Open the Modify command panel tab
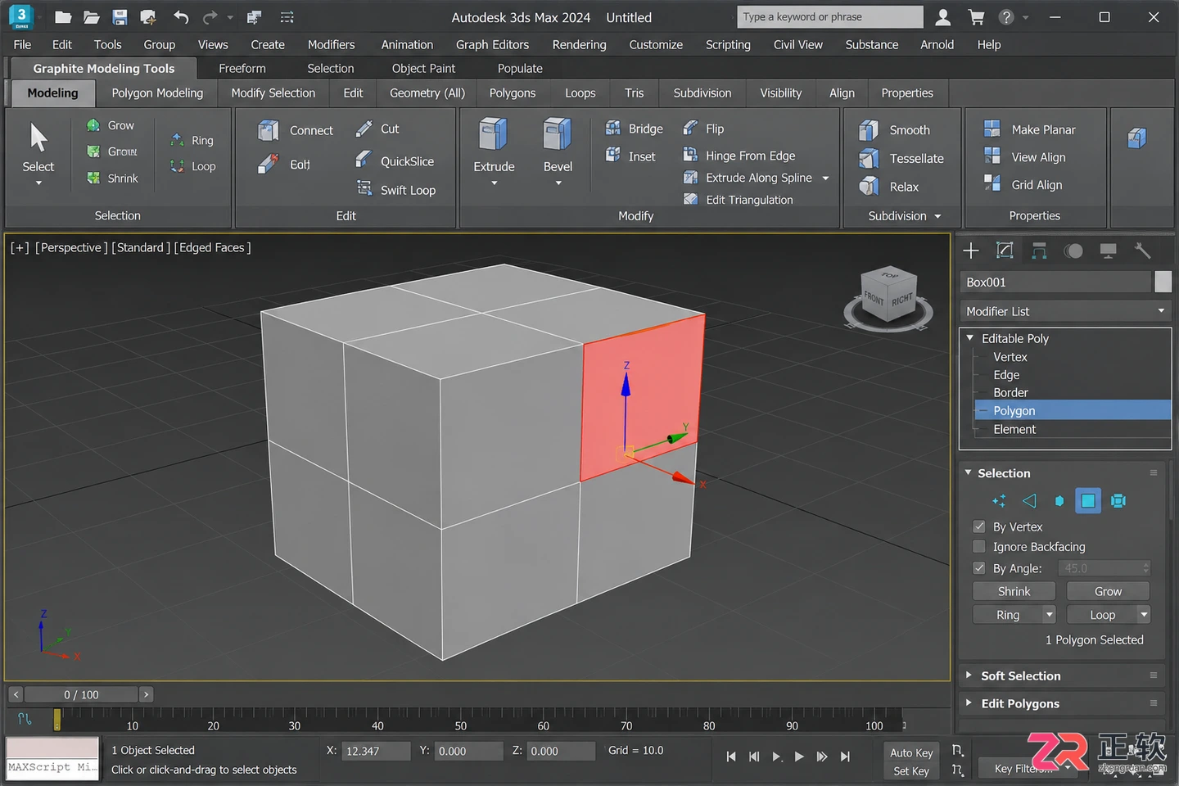This screenshot has height=786, width=1179. coord(1005,251)
